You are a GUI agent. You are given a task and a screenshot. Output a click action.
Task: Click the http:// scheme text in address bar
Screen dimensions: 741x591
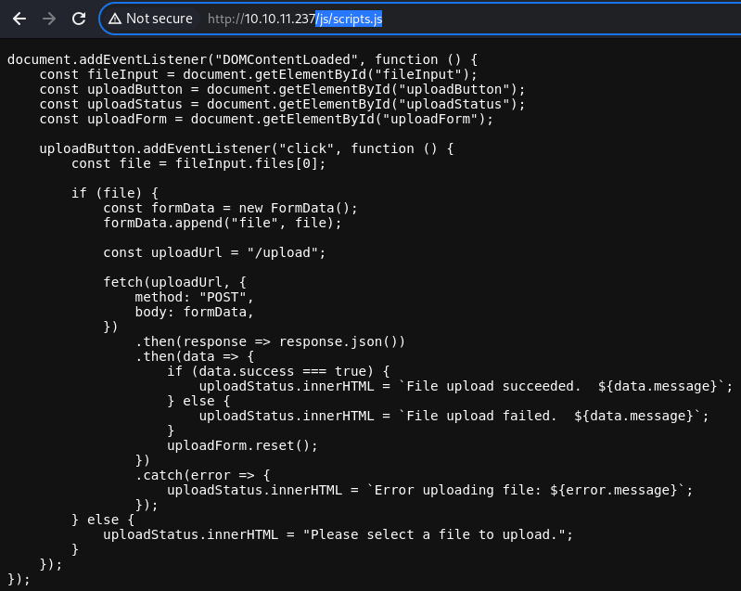[x=226, y=19]
